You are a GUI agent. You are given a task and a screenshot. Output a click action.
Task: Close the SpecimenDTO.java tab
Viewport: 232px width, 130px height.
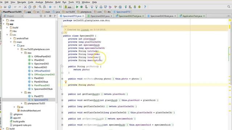point(83,16)
